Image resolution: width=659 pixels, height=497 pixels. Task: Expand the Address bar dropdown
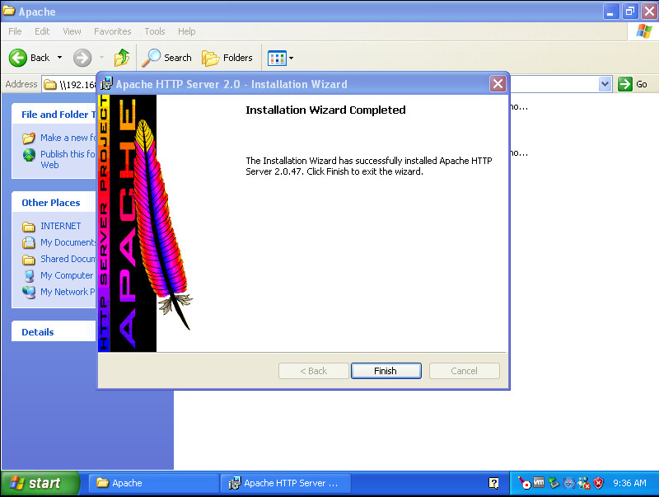(x=605, y=84)
